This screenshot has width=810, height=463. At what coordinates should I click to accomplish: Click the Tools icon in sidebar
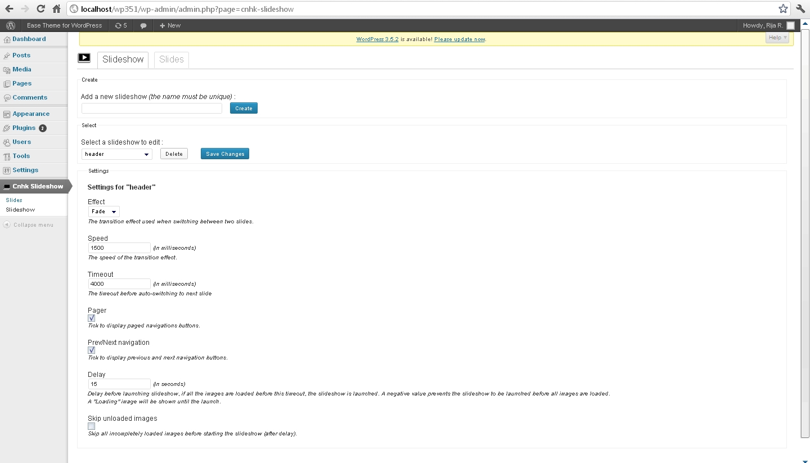[x=7, y=156]
